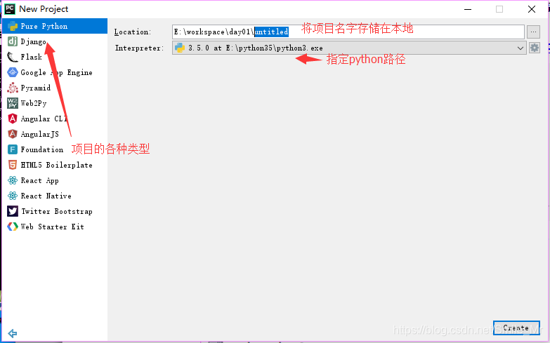Screen dimensions: 550x343
Task: Open the Interpreter combo box
Action: point(349,48)
